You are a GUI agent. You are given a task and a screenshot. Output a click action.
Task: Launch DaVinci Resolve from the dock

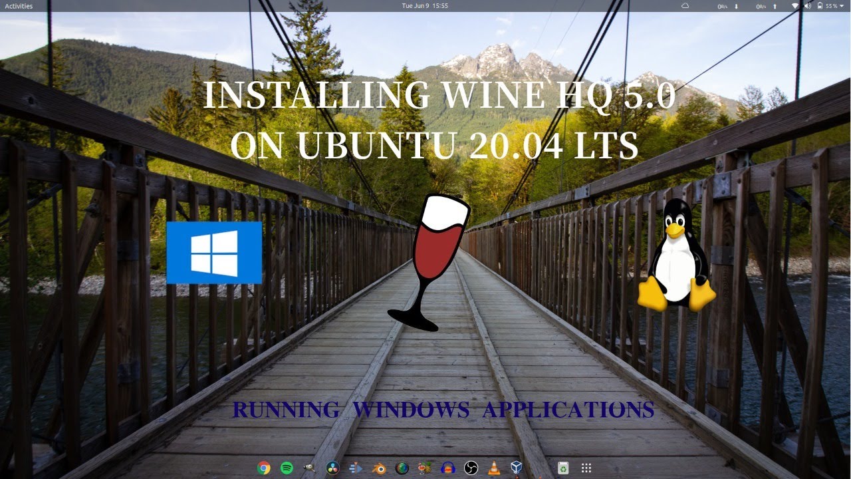coord(332,468)
